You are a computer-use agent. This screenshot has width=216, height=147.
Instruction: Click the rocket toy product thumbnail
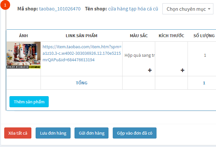point(24,55)
